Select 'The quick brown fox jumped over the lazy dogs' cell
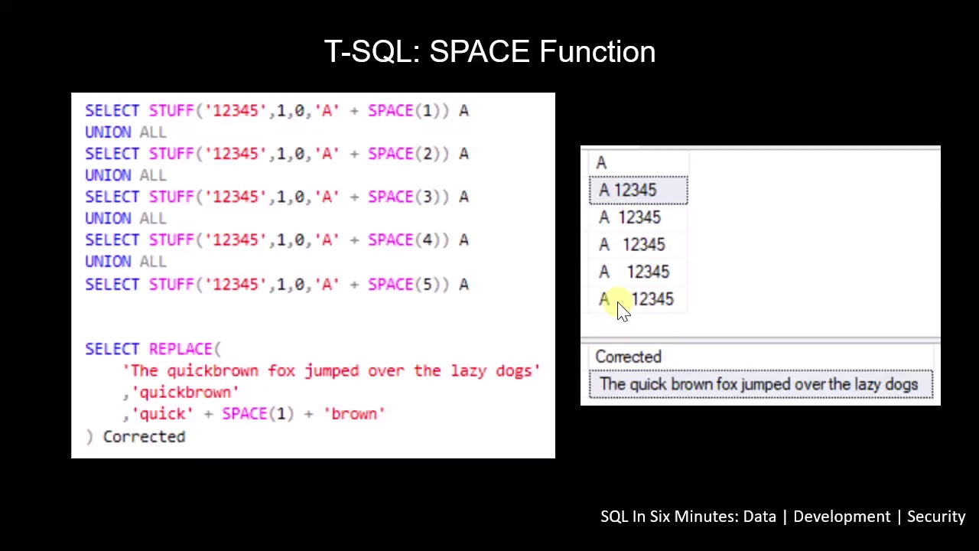The width and height of the screenshot is (979, 551). [761, 384]
